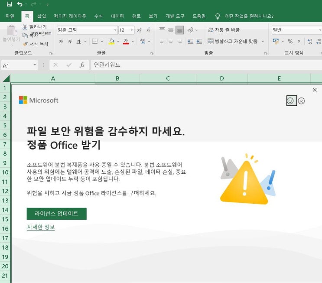The height and width of the screenshot is (283, 322).
Task: Click 병합하고 가운데 맞춤 button
Action: click(232, 42)
